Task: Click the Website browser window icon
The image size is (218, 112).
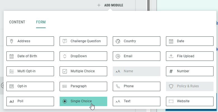Action: (171, 101)
